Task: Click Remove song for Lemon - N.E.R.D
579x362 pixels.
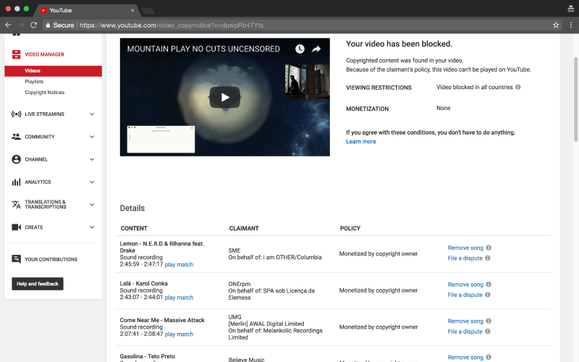Action: pos(465,248)
